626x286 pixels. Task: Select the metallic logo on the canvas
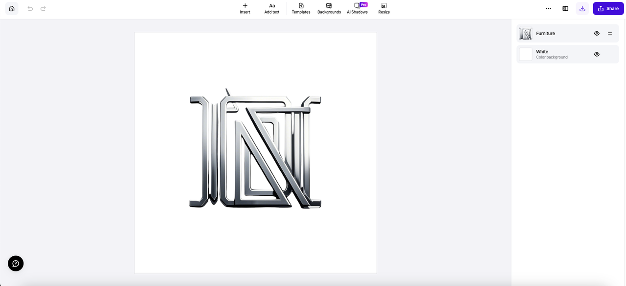click(255, 149)
